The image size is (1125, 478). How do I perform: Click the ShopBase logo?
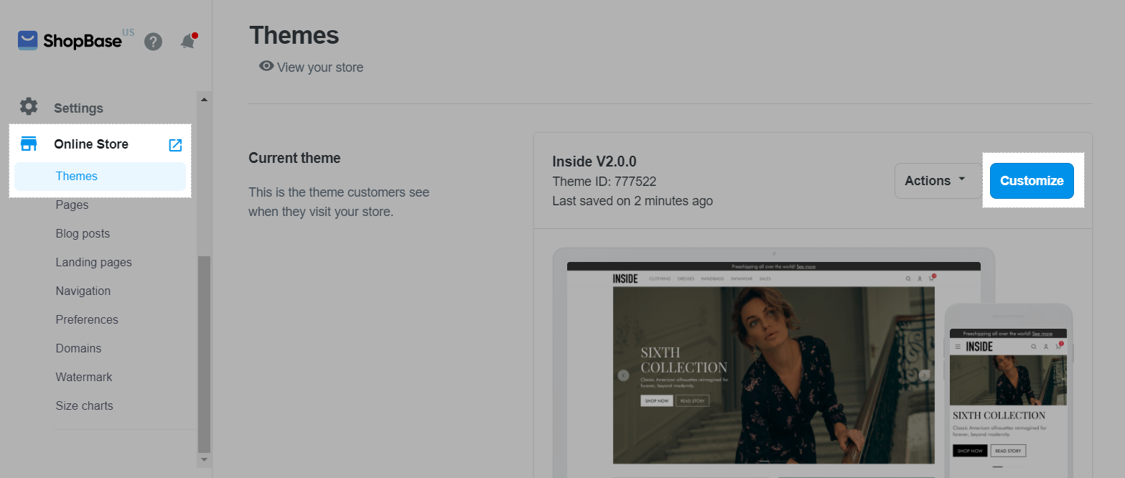pos(70,41)
